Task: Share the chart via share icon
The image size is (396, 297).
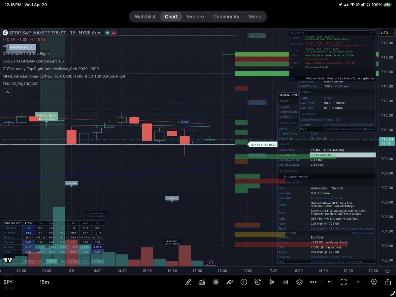Action: point(388,282)
